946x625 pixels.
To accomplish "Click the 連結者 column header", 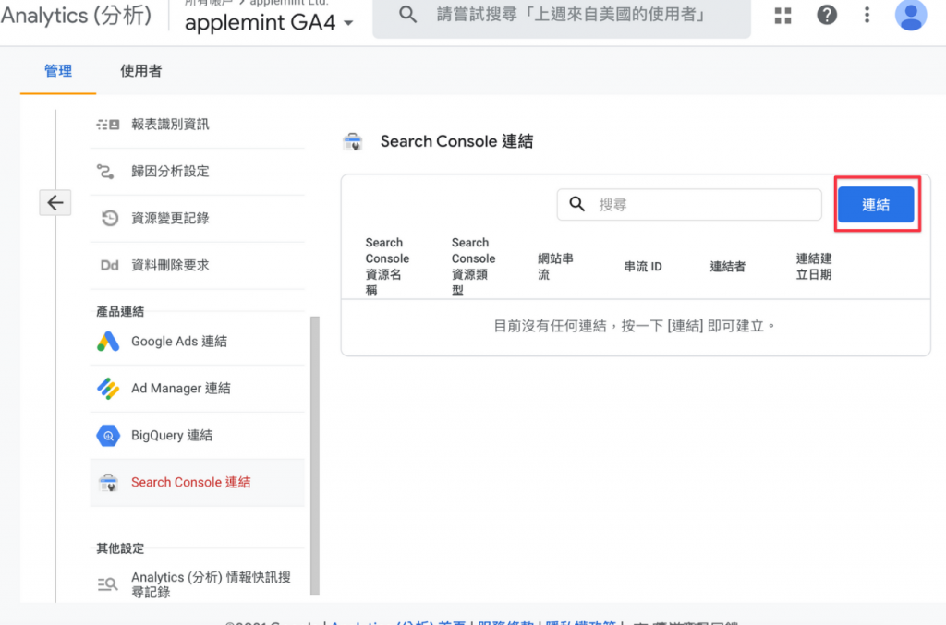I will click(x=728, y=267).
